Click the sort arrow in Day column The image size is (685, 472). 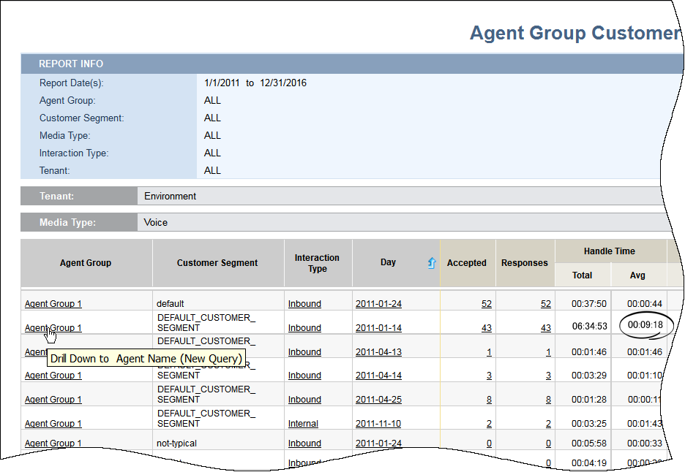(432, 264)
